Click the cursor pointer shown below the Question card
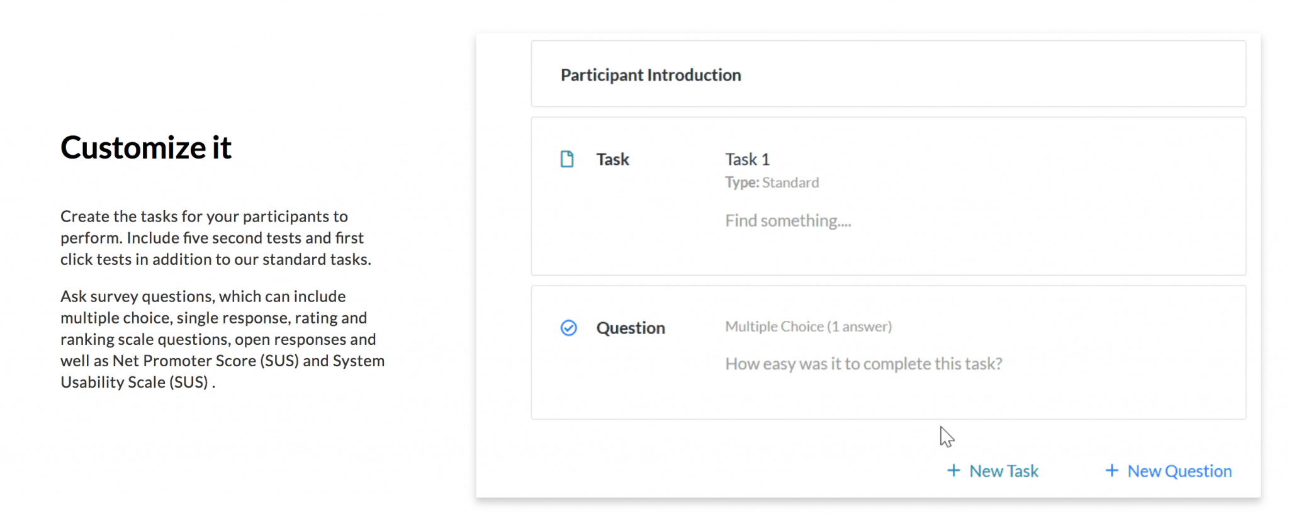 945,437
